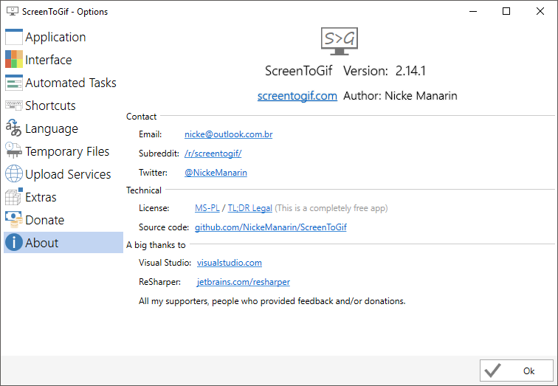Close the Options window

tap(540, 11)
